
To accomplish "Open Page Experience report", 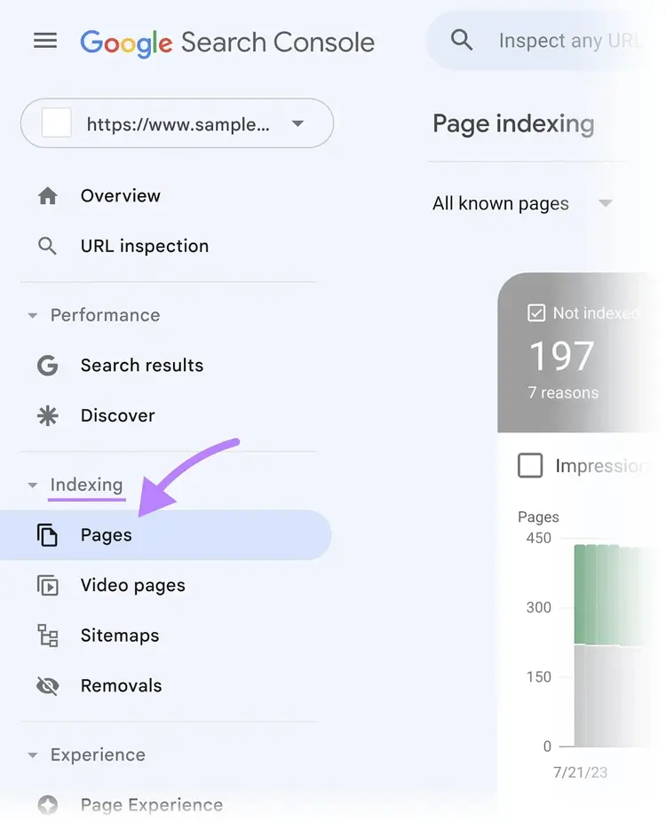I will point(151,805).
